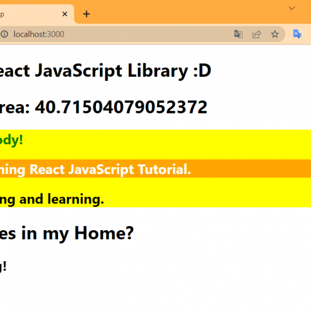
Task: Click the "and learning" text line
Action: (x=52, y=199)
